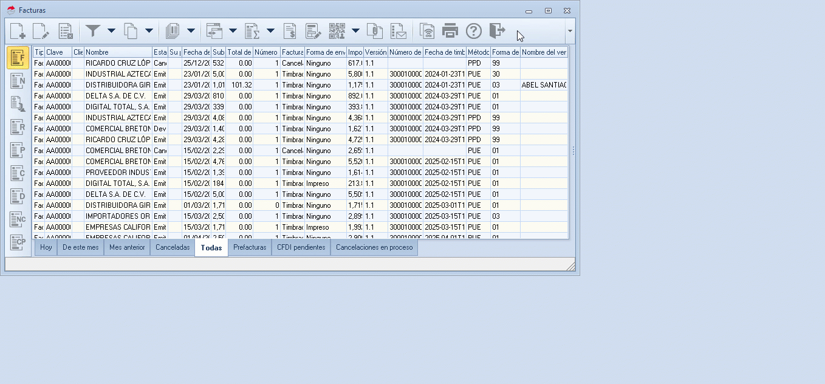Screen dimensions: 825x384
Task: Click the Clave column header
Action: coord(58,52)
